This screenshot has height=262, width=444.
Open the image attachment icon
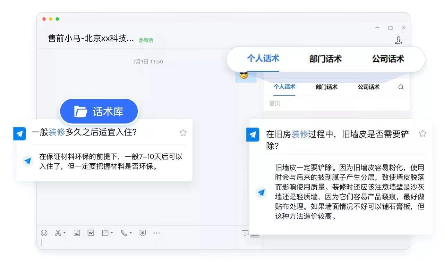point(77,233)
